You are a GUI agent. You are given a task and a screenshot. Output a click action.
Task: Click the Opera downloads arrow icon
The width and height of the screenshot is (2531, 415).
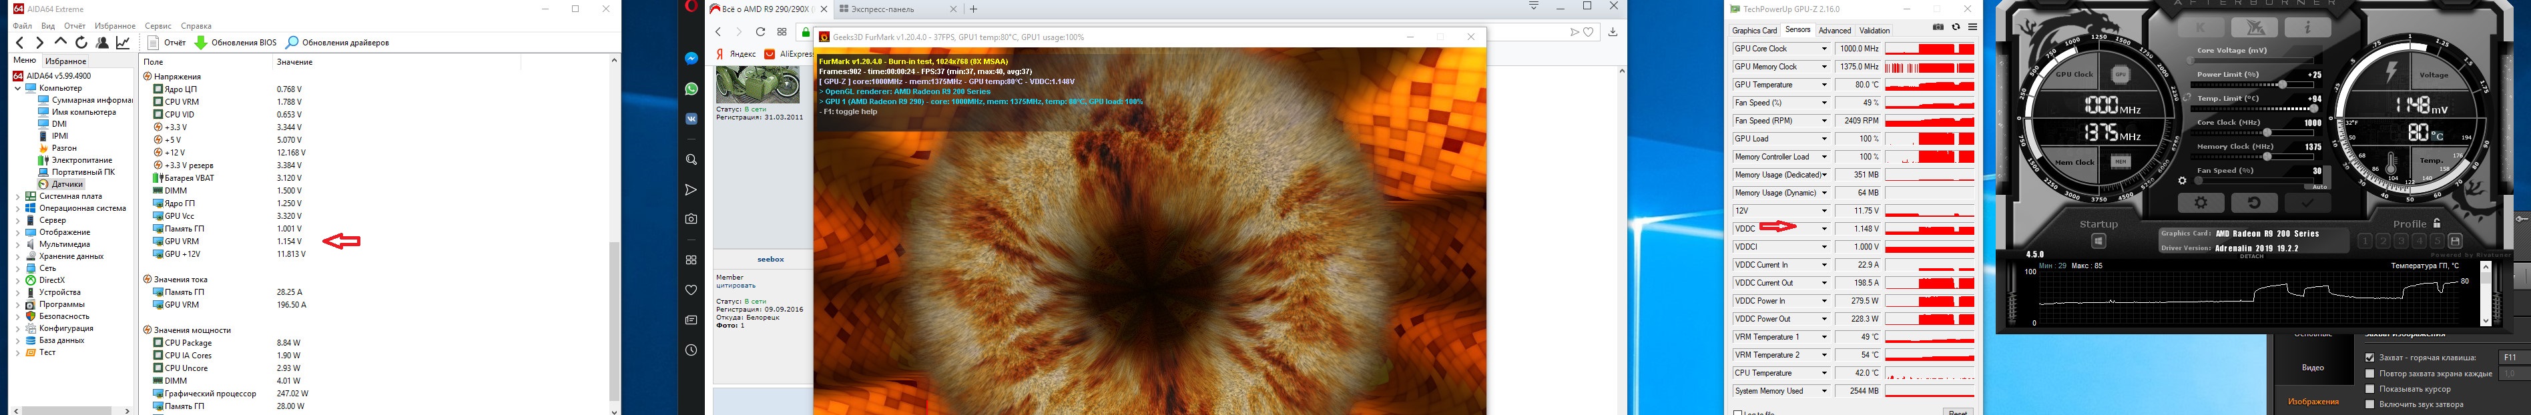pyautogui.click(x=1613, y=33)
